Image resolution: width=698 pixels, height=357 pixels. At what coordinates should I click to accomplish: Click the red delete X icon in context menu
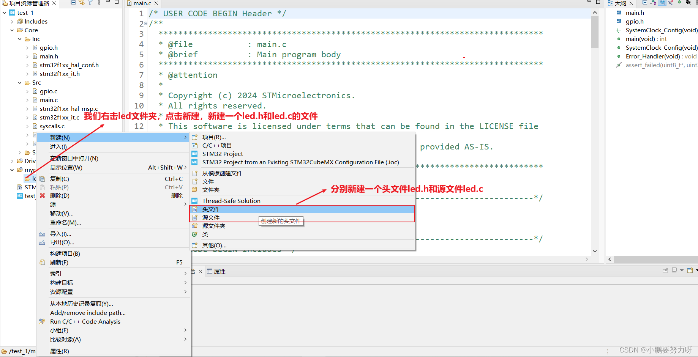click(42, 195)
